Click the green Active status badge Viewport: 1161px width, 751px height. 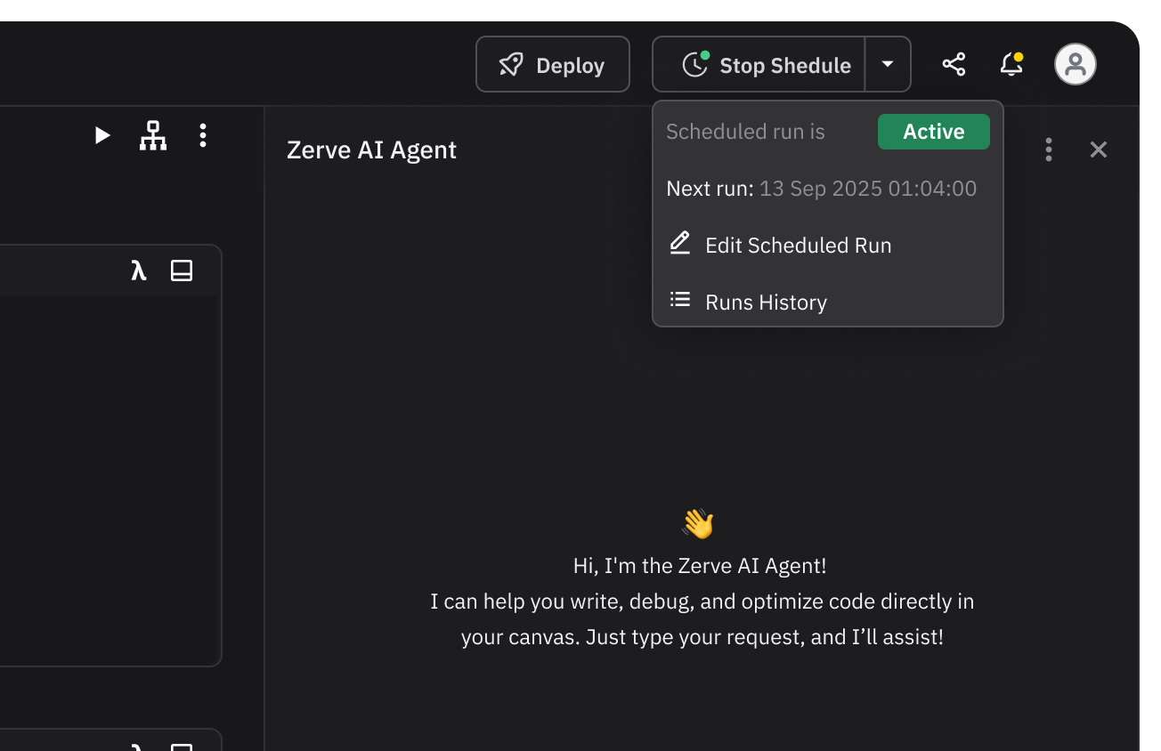(x=933, y=132)
